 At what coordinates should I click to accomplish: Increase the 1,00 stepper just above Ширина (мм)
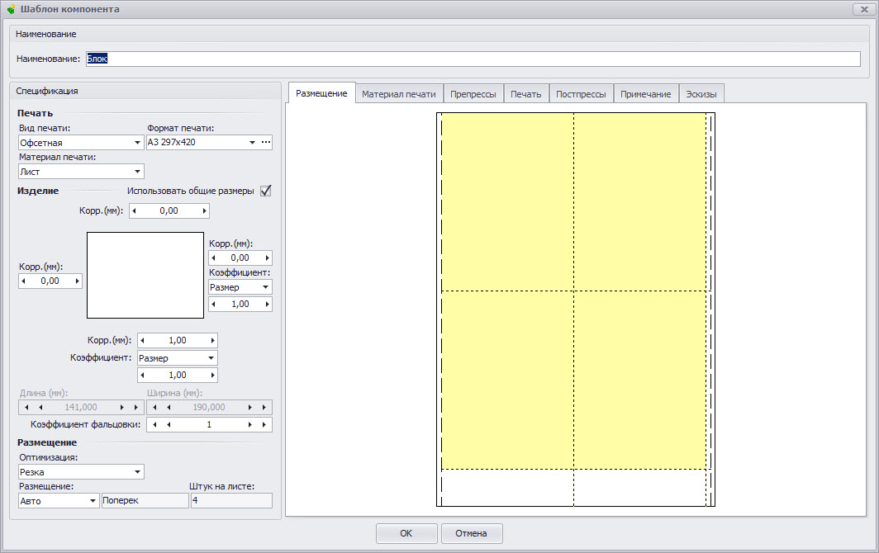[x=212, y=376]
